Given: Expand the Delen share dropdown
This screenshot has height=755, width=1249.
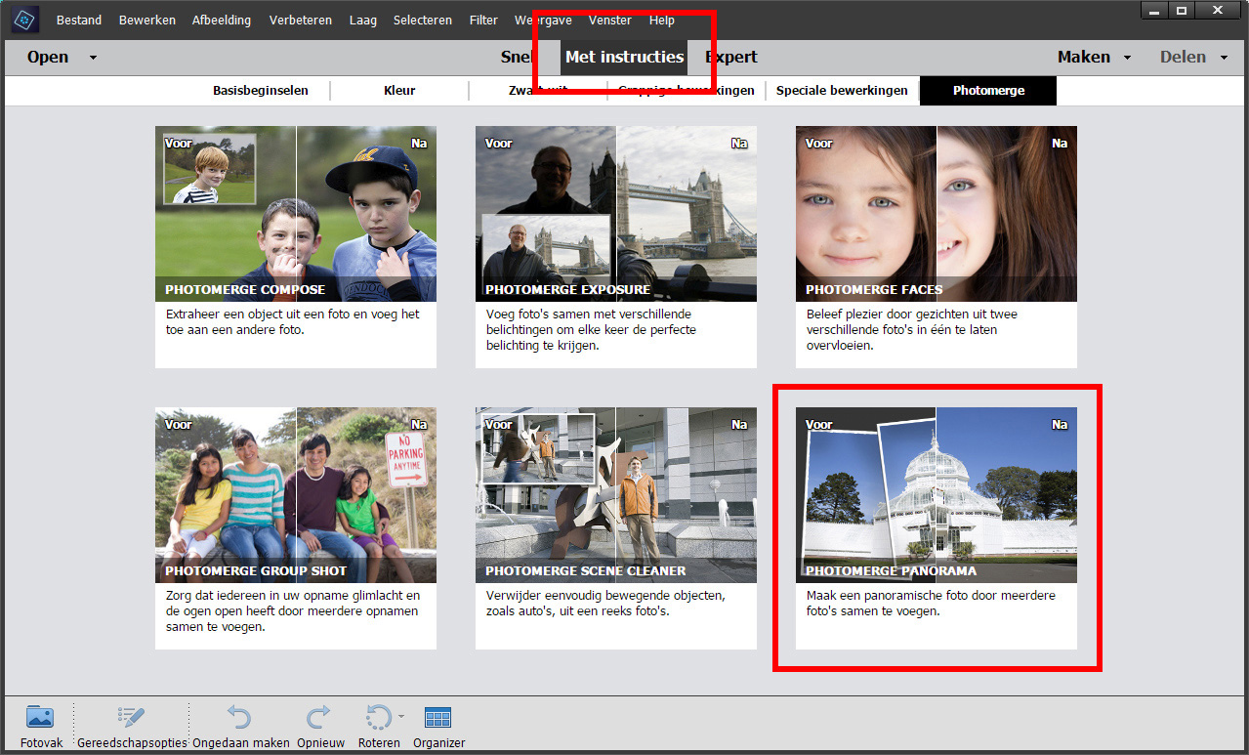Looking at the screenshot, I should (1224, 58).
